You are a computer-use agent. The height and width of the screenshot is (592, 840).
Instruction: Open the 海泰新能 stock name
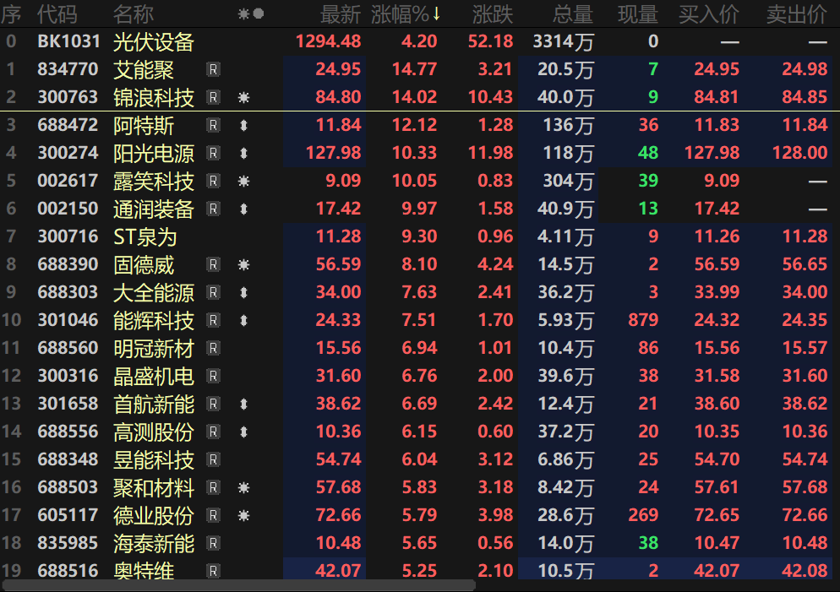coord(154,543)
